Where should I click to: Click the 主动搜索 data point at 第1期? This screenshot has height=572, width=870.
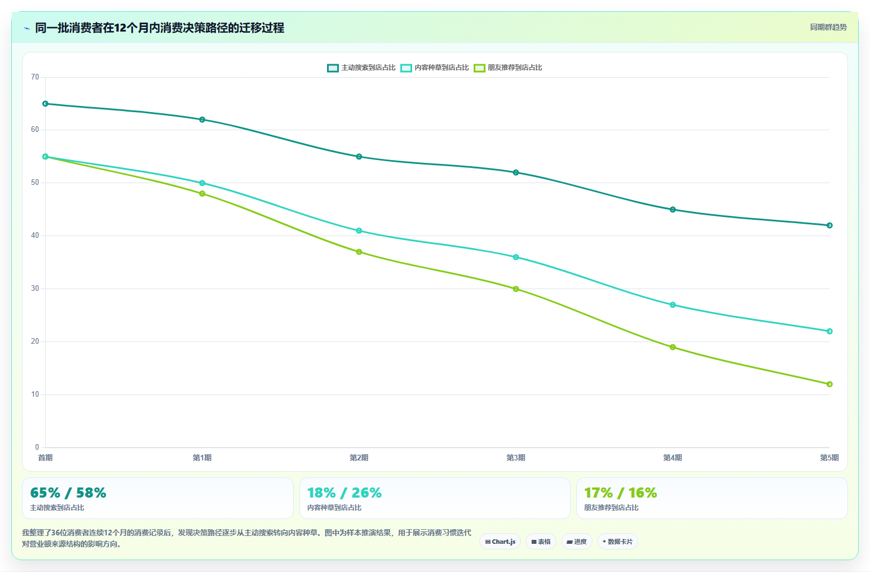pyautogui.click(x=202, y=119)
